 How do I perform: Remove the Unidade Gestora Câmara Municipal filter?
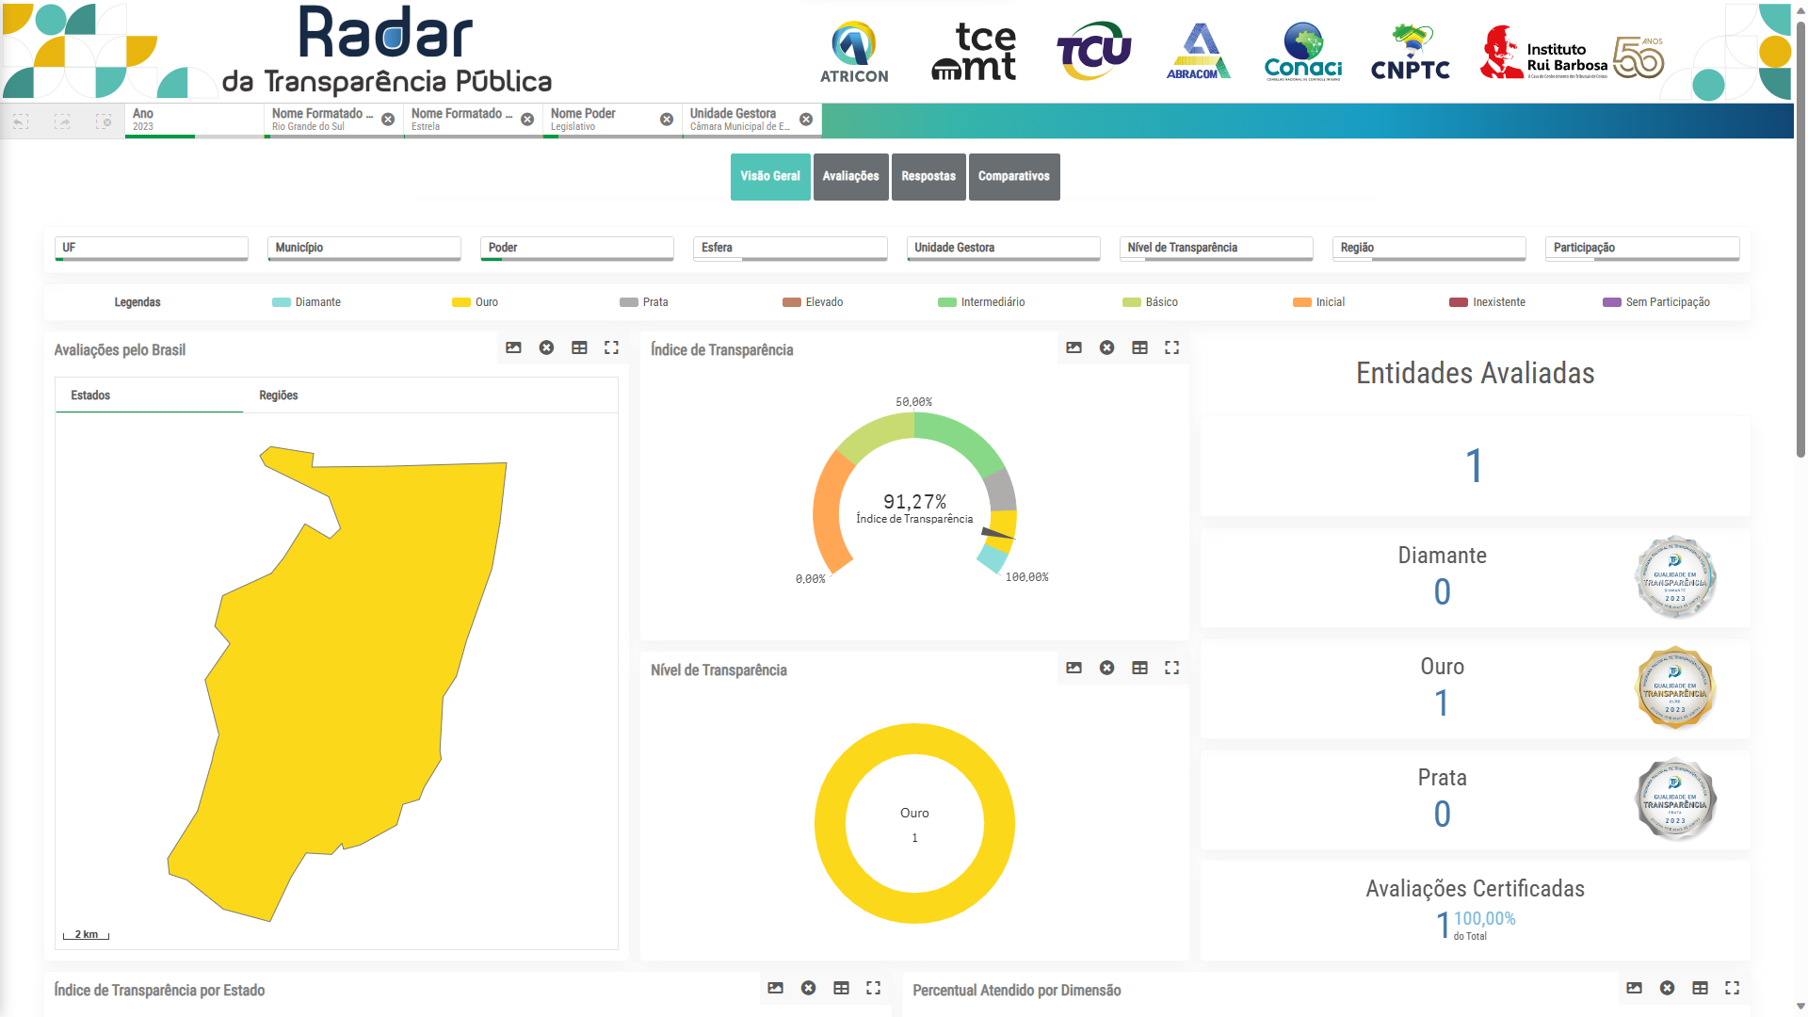(806, 120)
